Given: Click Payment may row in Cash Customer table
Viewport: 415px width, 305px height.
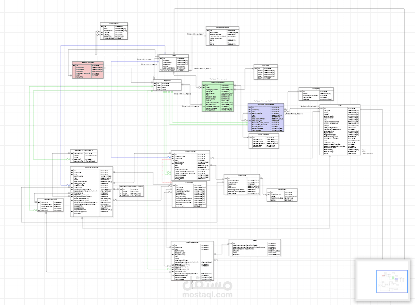Looking at the screenshot, I should (192, 255).
